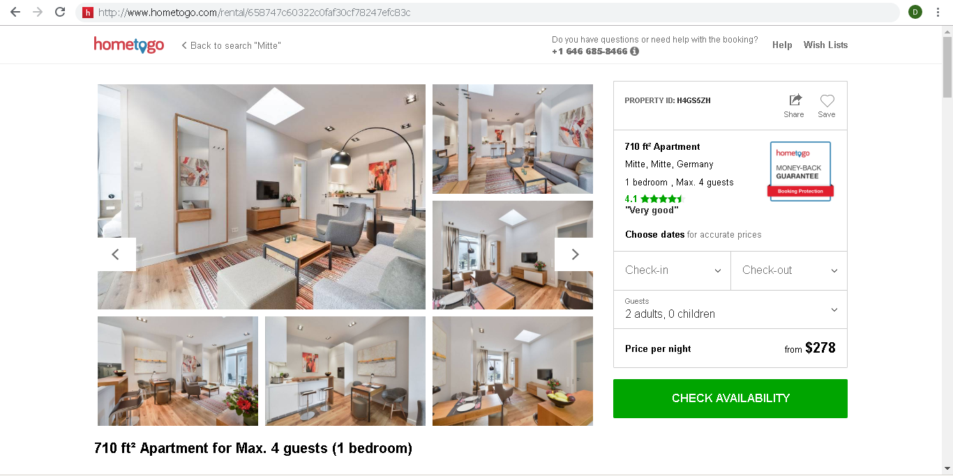This screenshot has width=953, height=476.
Task: Reload the page in the browser
Action: (60, 13)
